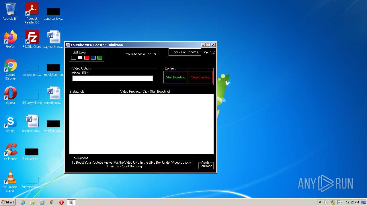The height and width of the screenshot is (206, 367).
Task: Open Windows Media Player from the taskbar
Action: [42, 202]
